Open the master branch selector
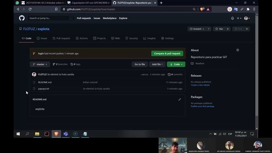The width and height of the screenshot is (272, 153). point(40,64)
